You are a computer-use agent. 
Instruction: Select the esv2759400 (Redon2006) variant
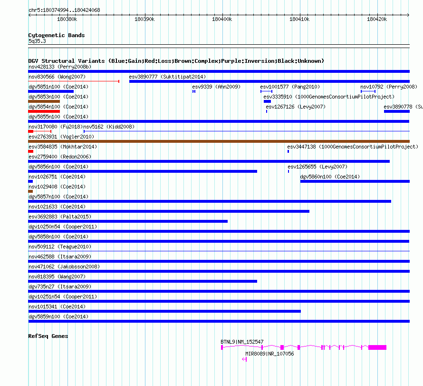[x=209, y=161]
